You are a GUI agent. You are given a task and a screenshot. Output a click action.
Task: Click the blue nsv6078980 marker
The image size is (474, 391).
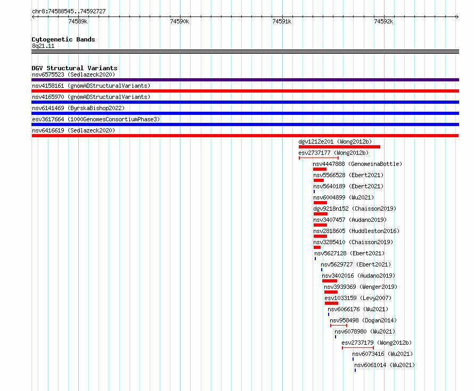[x=336, y=337]
